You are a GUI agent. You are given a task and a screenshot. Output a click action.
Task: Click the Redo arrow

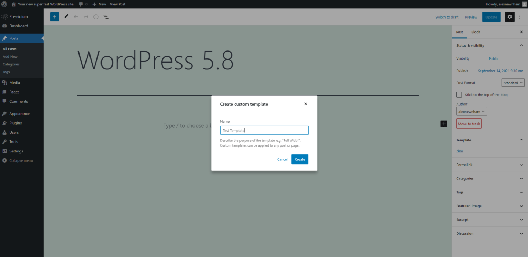[x=86, y=17]
